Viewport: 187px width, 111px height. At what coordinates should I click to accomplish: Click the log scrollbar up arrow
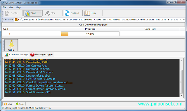click(181, 61)
